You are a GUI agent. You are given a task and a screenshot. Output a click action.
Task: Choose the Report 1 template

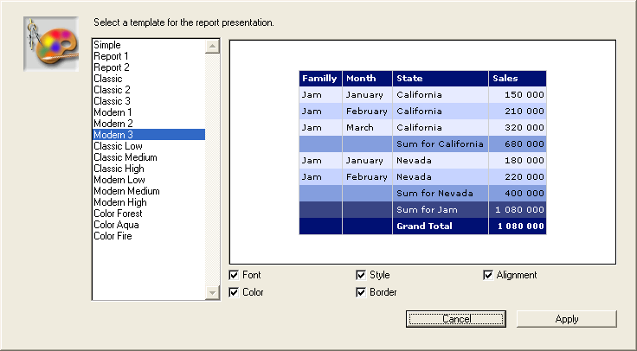111,56
